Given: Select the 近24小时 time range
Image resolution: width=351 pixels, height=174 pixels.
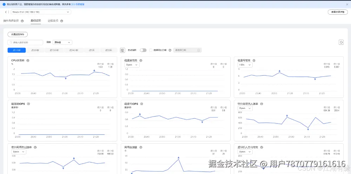Looking at the screenshot, I should tap(74, 50).
